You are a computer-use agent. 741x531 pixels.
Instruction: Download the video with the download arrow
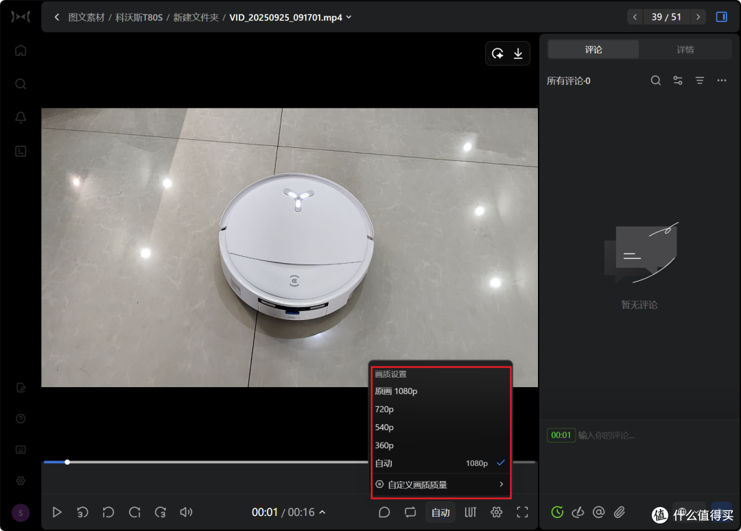point(519,53)
